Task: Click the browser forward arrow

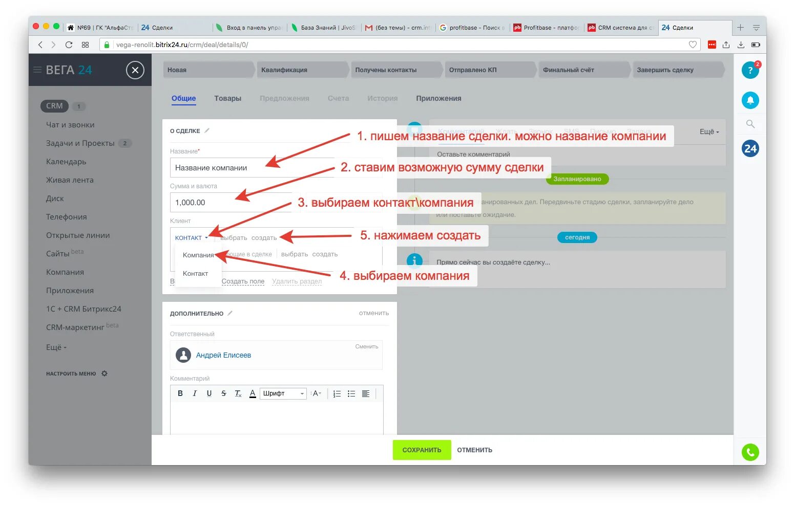Action: click(x=53, y=45)
